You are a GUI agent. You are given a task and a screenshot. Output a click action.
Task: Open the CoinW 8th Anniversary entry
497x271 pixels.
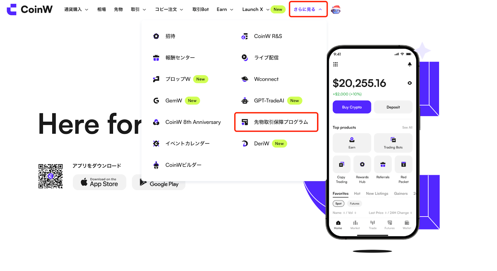click(x=193, y=122)
